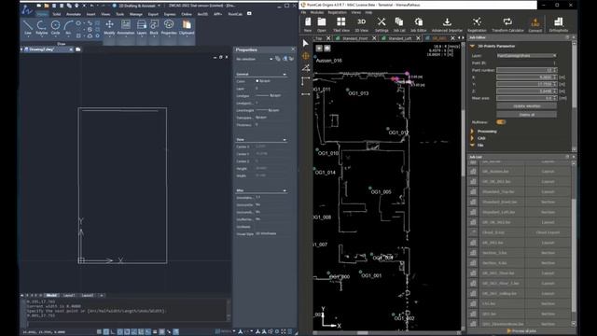Adjust the Point number stepper
The image size is (597, 336).
click(555, 70)
